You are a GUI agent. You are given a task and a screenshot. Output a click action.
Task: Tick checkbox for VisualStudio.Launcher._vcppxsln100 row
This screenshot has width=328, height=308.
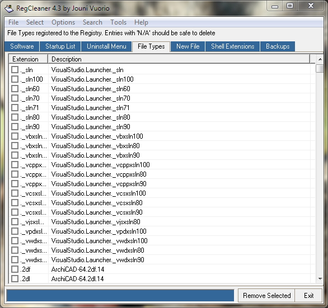click(15, 165)
